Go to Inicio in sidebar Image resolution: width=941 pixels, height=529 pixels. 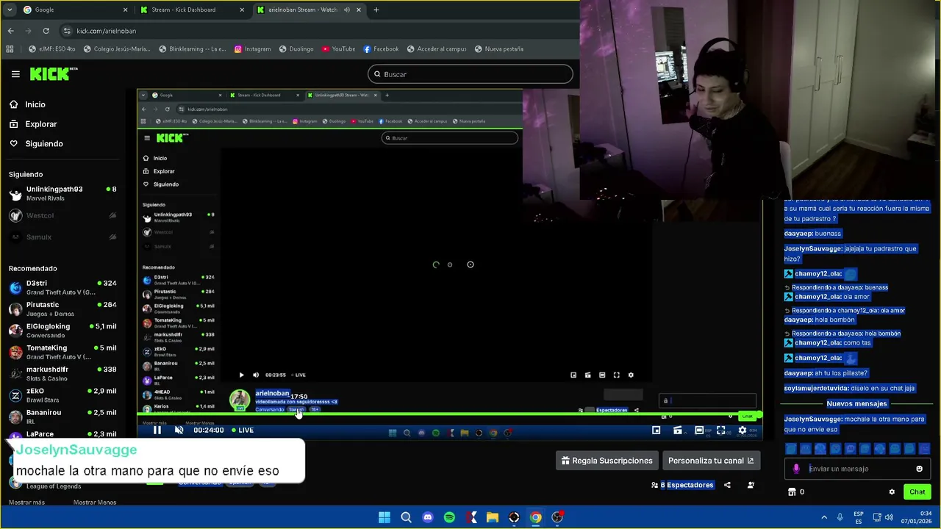(28, 104)
